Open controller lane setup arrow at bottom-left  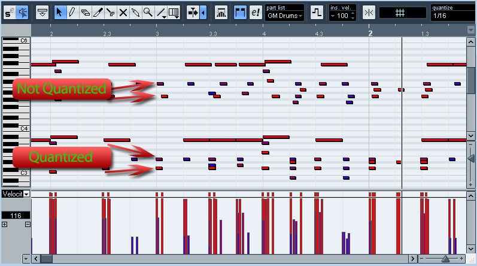click(x=26, y=259)
